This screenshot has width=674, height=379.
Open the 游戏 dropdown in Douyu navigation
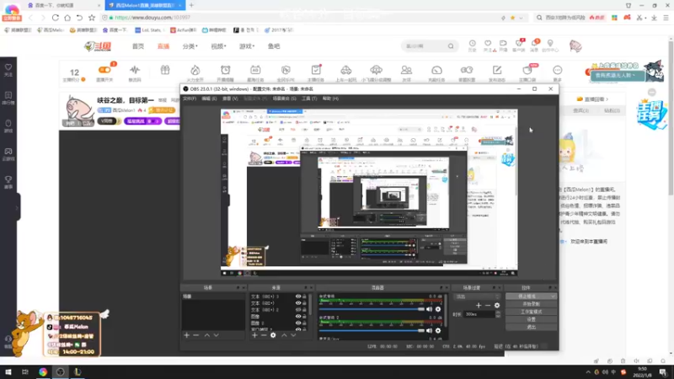pos(247,46)
